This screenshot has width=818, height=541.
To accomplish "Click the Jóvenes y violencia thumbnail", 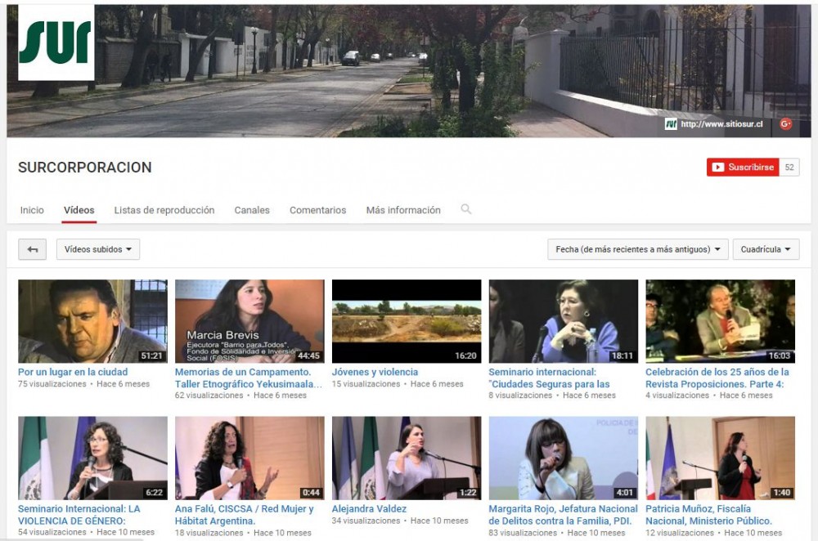I will point(407,321).
